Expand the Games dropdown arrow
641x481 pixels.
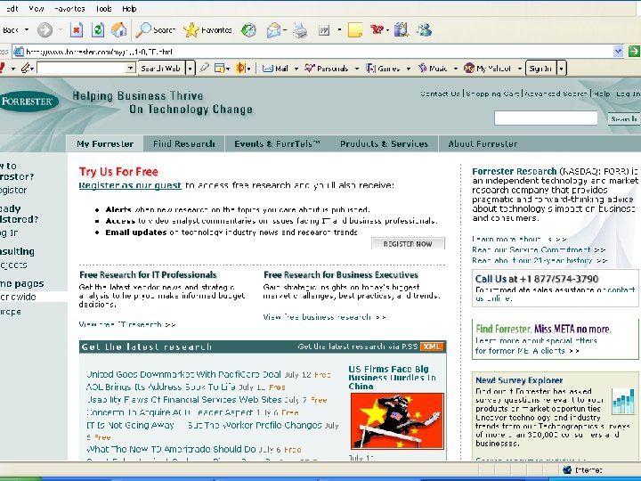click(408, 69)
